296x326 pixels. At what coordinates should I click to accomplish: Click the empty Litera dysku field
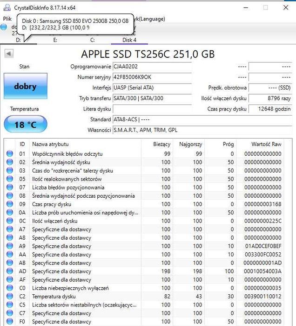point(152,109)
